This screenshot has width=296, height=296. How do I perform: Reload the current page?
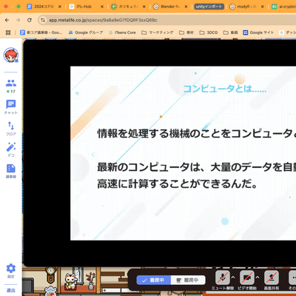click(30, 20)
